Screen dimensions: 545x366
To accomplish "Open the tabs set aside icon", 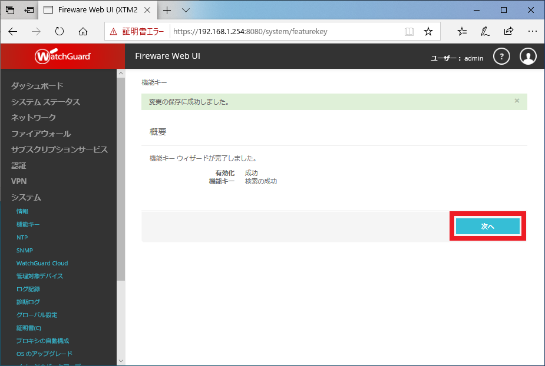I will 10,10.
